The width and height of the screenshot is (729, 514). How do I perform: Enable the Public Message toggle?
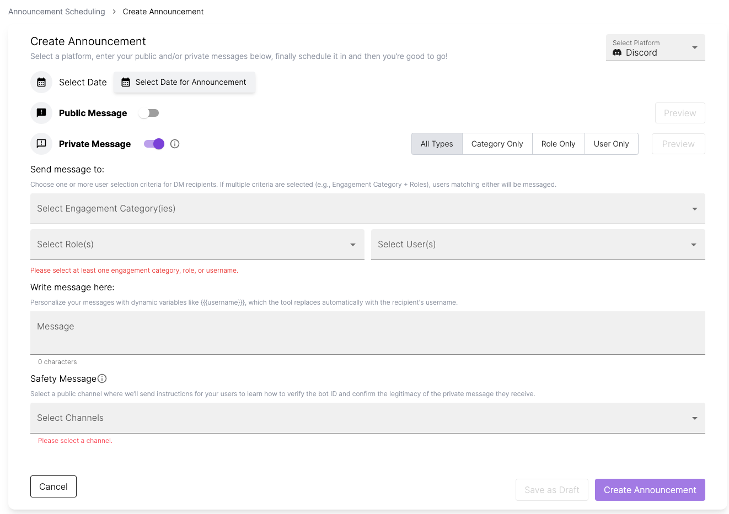(x=149, y=113)
